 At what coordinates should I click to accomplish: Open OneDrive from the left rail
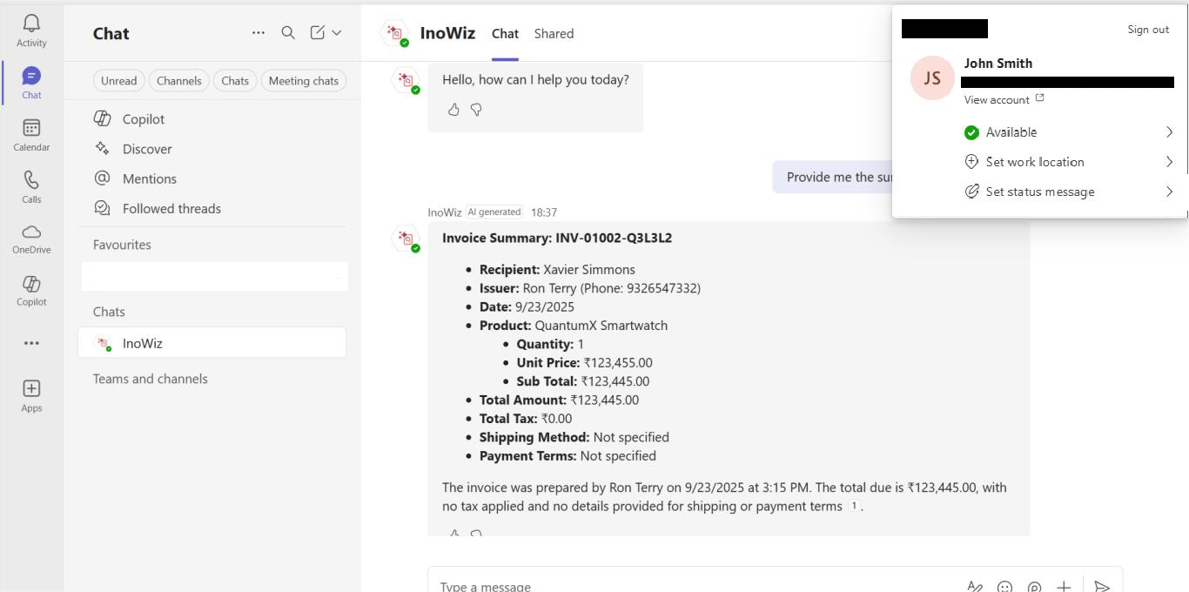tap(31, 239)
